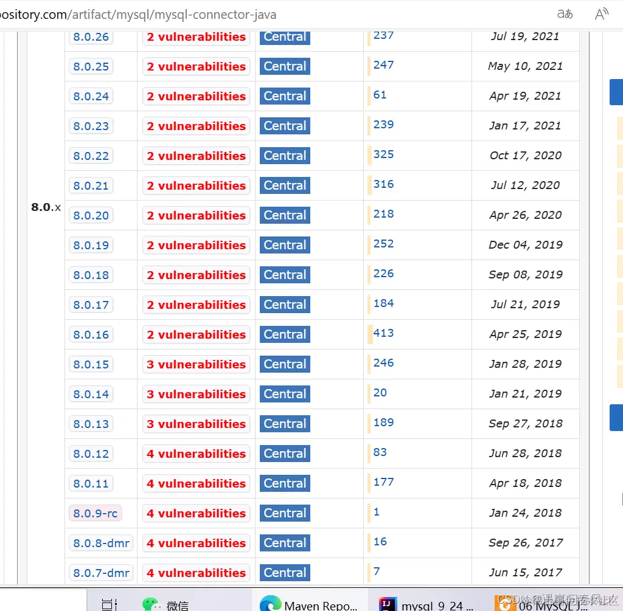Open version 8.0.15 link
The width and height of the screenshot is (623, 611).
click(x=91, y=364)
